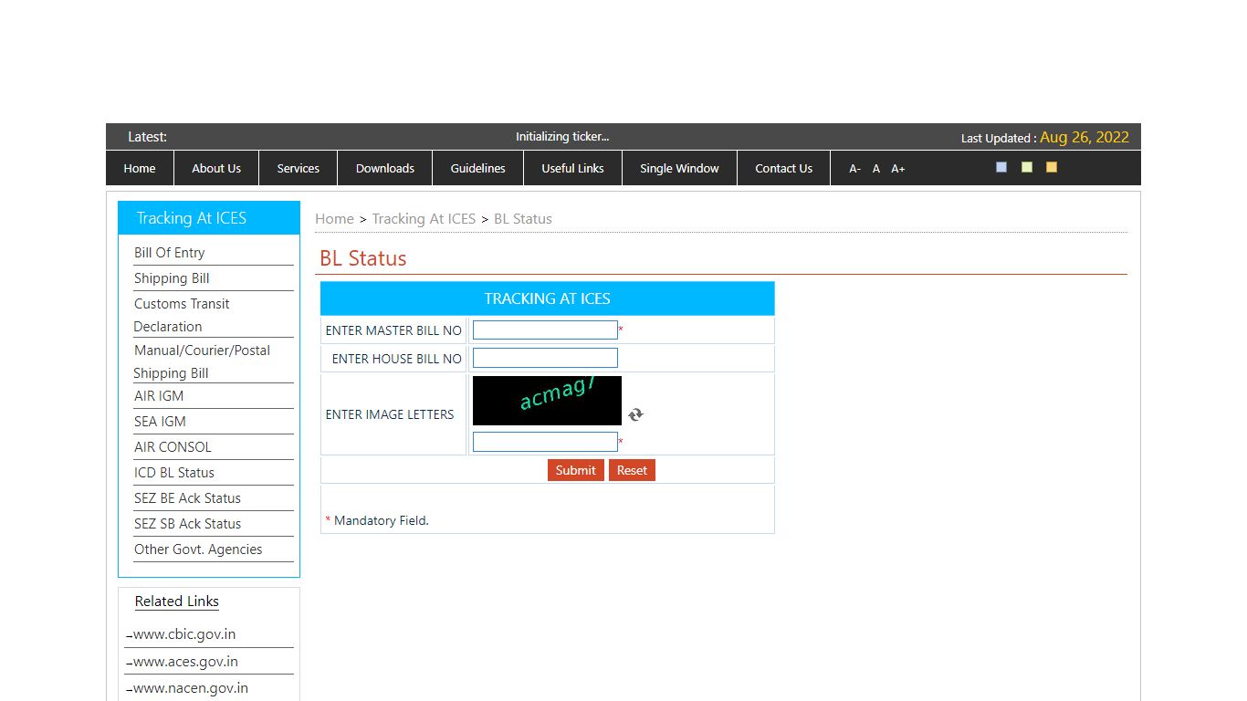Open SEZ SB Ack Status link
Image resolution: width=1247 pixels, height=701 pixels.
pos(187,524)
